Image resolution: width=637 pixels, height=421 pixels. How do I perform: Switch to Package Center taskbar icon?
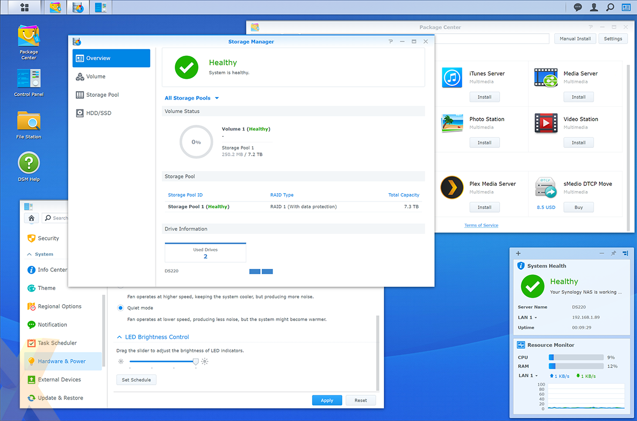pos(55,7)
